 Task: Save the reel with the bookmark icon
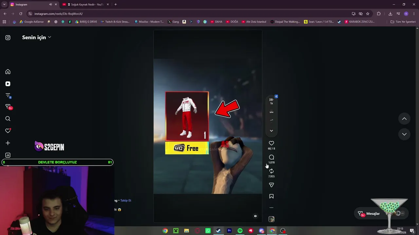point(271,196)
